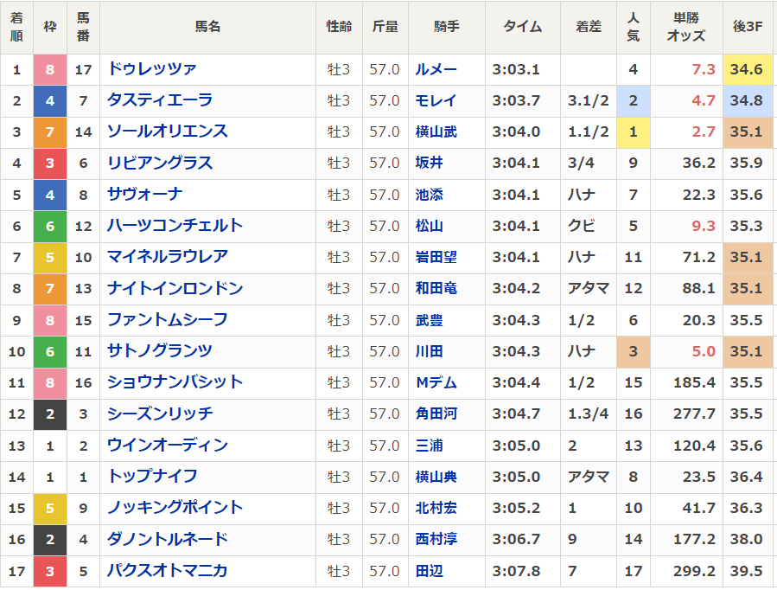Click horse name ソールオリエンス

(167, 131)
